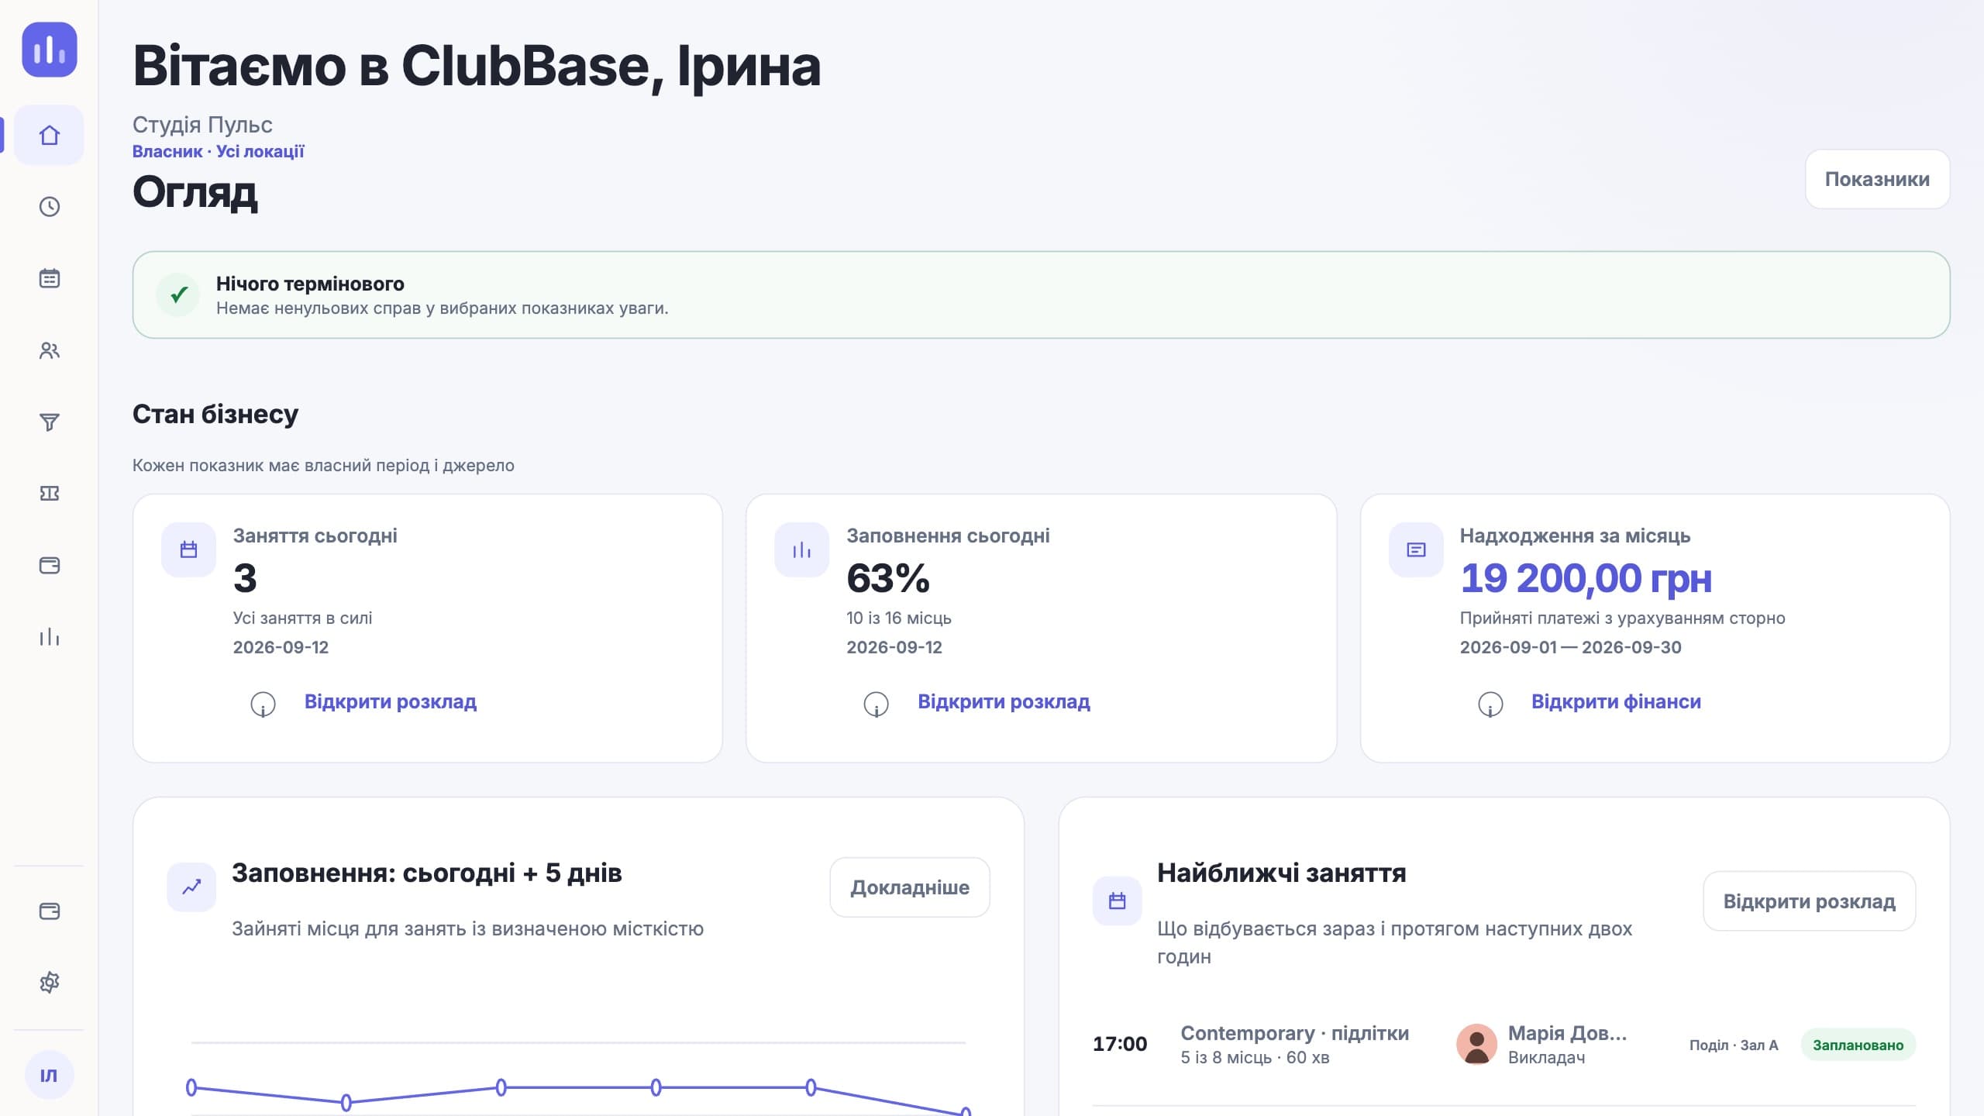Open the bar chart reports sidebar icon

[50, 637]
